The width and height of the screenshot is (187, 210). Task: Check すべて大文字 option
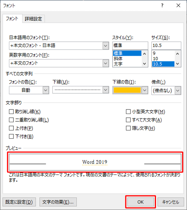128,120
